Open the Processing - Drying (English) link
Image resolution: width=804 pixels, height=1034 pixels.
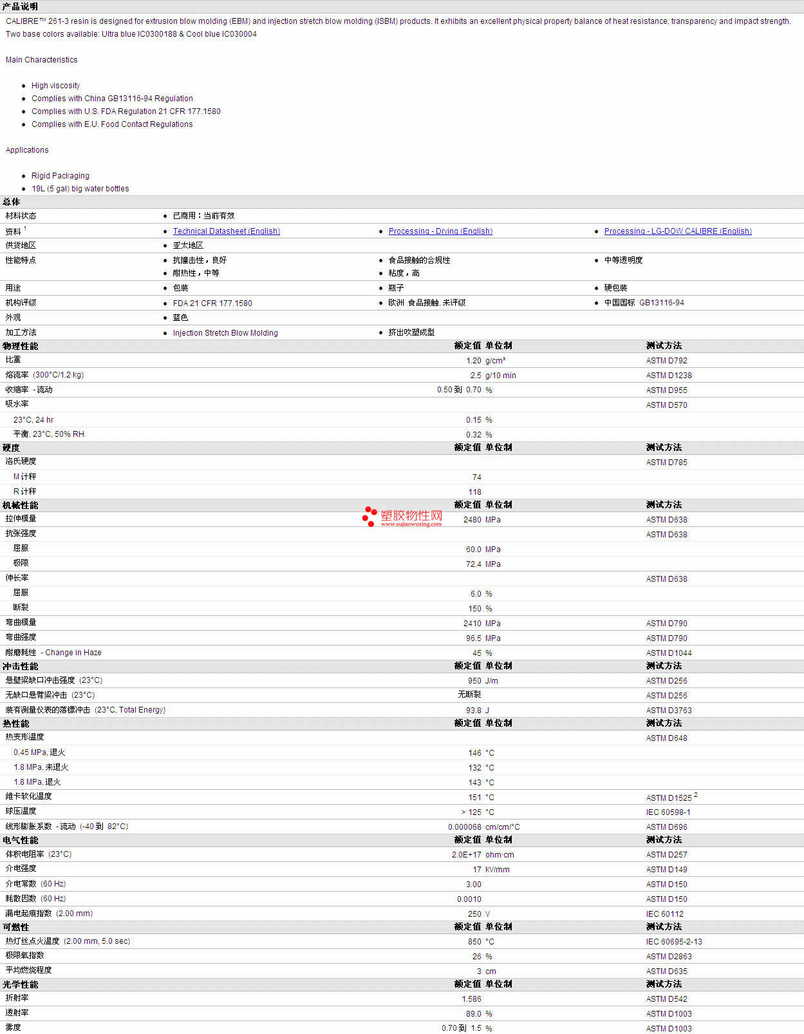click(x=440, y=231)
